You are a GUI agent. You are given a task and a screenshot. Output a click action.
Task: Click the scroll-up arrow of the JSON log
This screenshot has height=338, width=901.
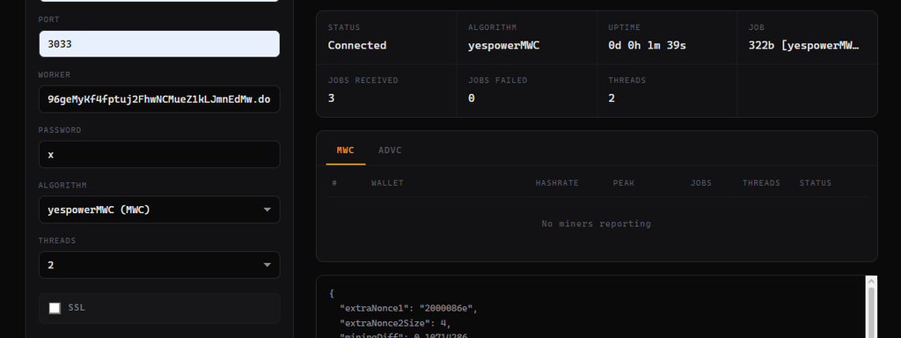(871, 282)
